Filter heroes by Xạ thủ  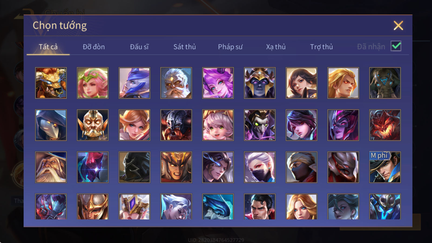click(x=276, y=47)
